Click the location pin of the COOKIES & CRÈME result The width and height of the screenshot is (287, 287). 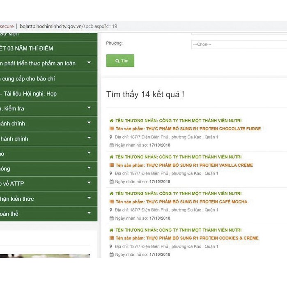point(111,246)
